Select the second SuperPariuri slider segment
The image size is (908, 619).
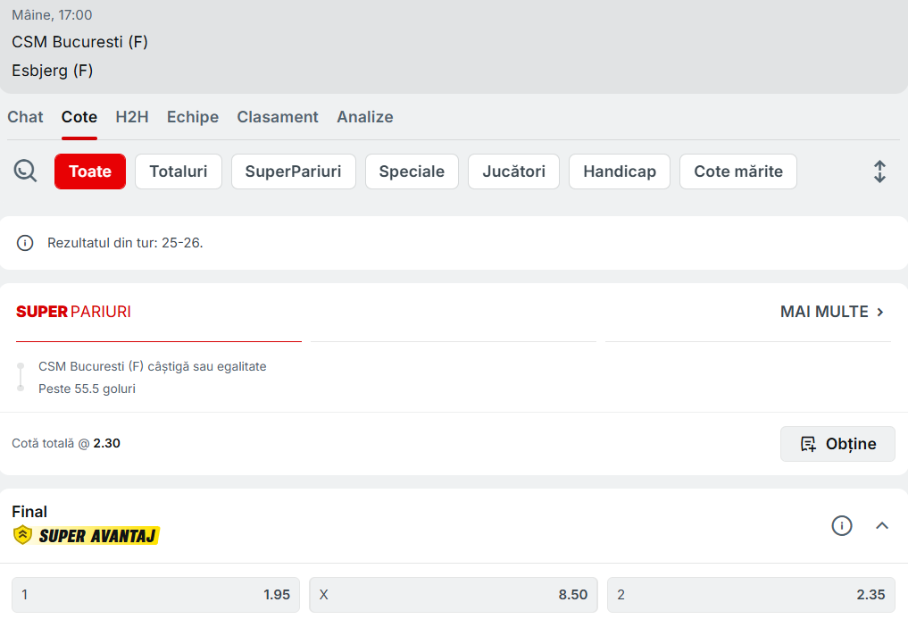click(454, 341)
